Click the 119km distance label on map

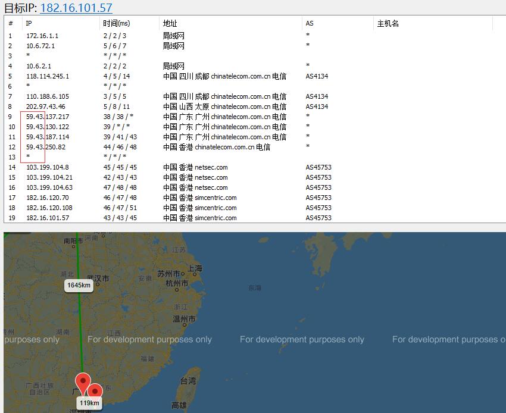pyautogui.click(x=89, y=403)
